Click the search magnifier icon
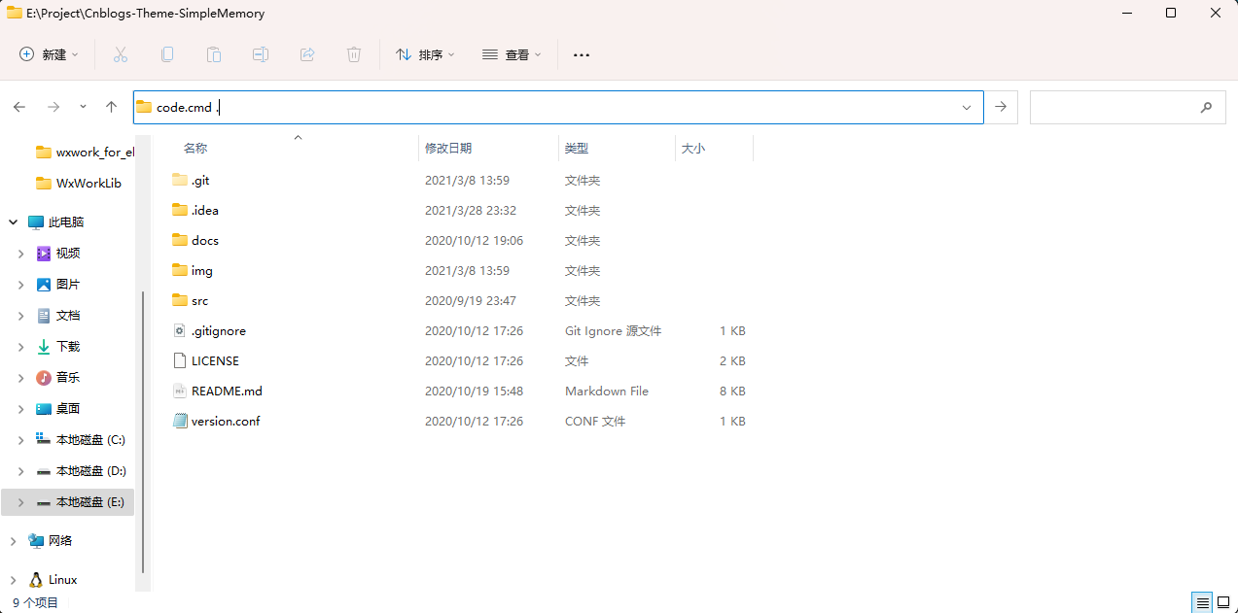This screenshot has width=1238, height=613. click(1207, 107)
